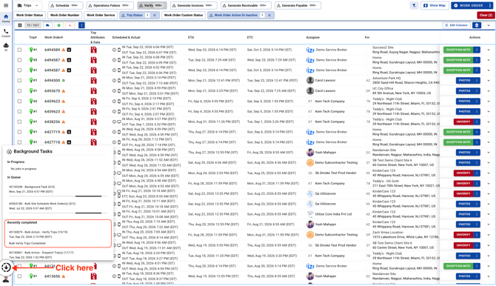The height and width of the screenshot is (286, 496).
Task: Open the Trips module dropdown
Action: (x=28, y=5)
